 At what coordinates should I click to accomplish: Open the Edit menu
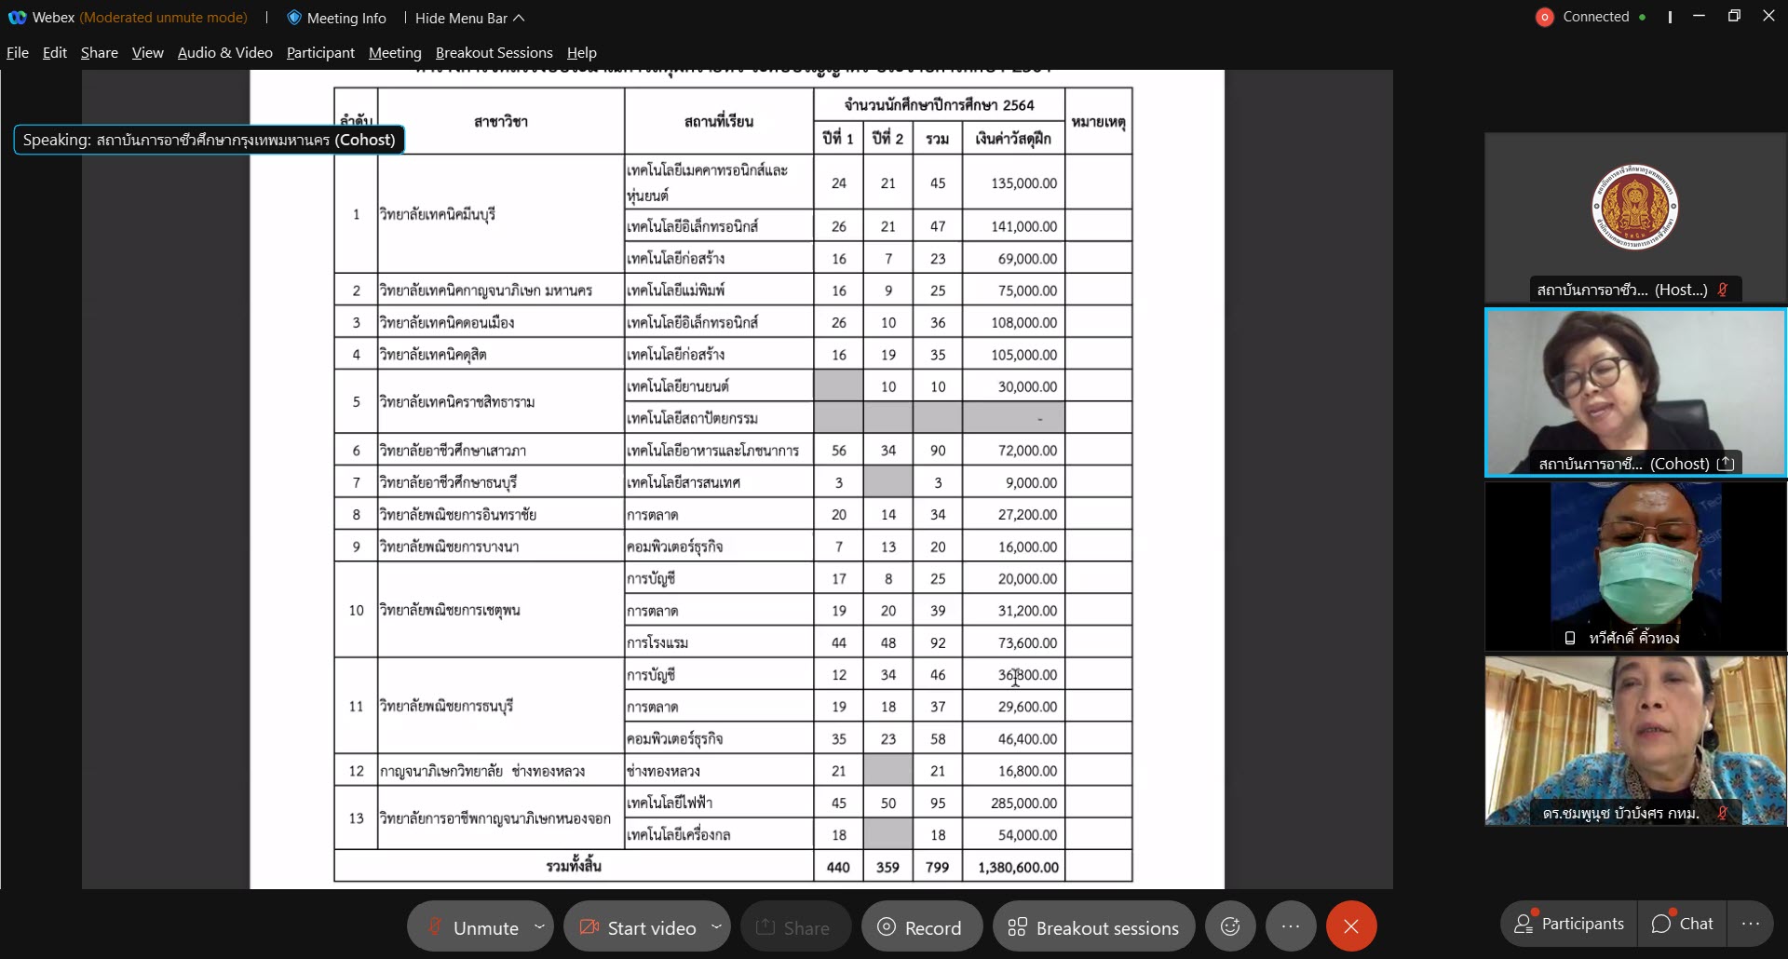pos(55,52)
